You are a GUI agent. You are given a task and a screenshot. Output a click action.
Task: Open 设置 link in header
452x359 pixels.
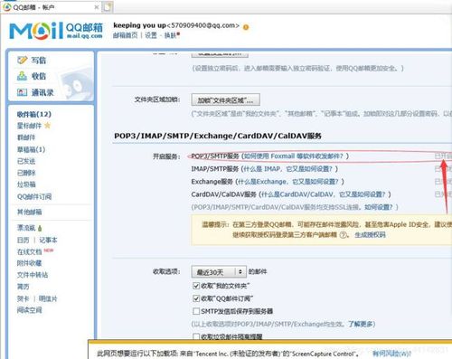(x=151, y=35)
